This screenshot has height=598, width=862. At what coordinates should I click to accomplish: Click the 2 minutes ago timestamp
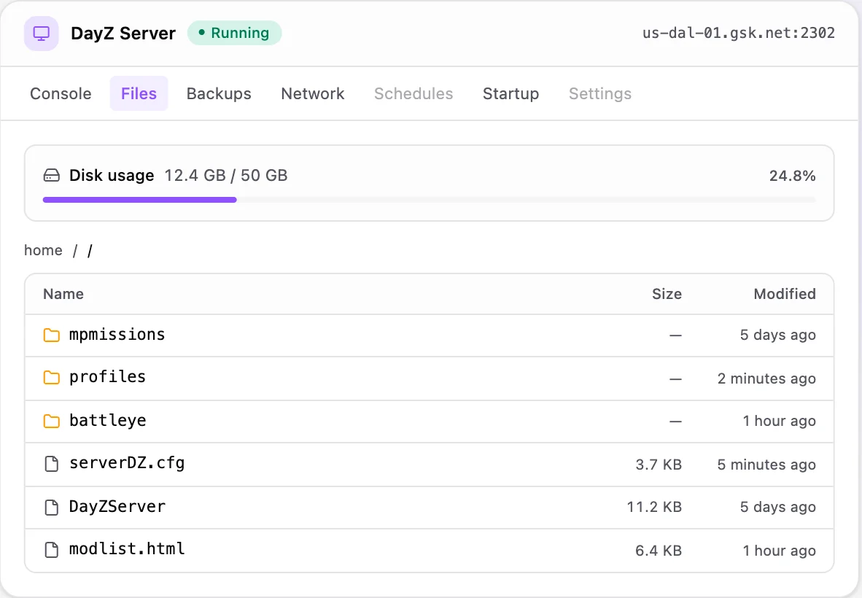pos(766,378)
